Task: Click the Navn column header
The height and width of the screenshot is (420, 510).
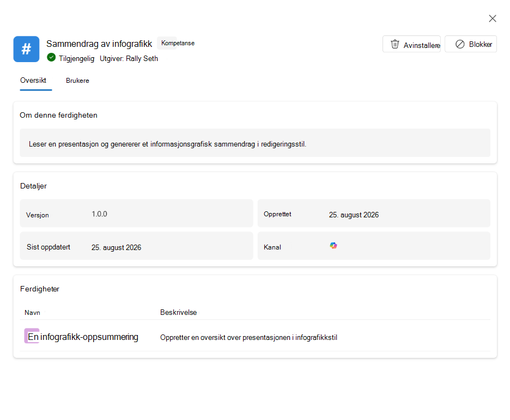Action: (x=32, y=313)
